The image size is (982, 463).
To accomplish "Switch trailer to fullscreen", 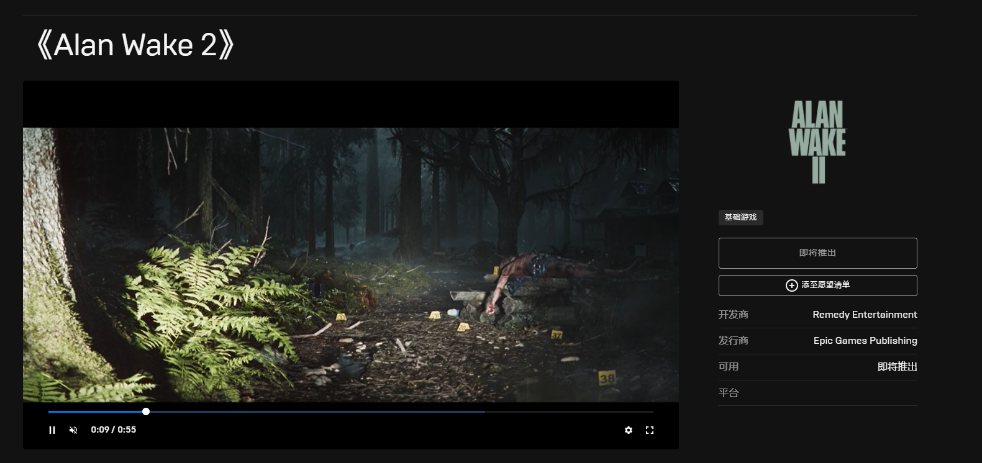I will point(650,430).
